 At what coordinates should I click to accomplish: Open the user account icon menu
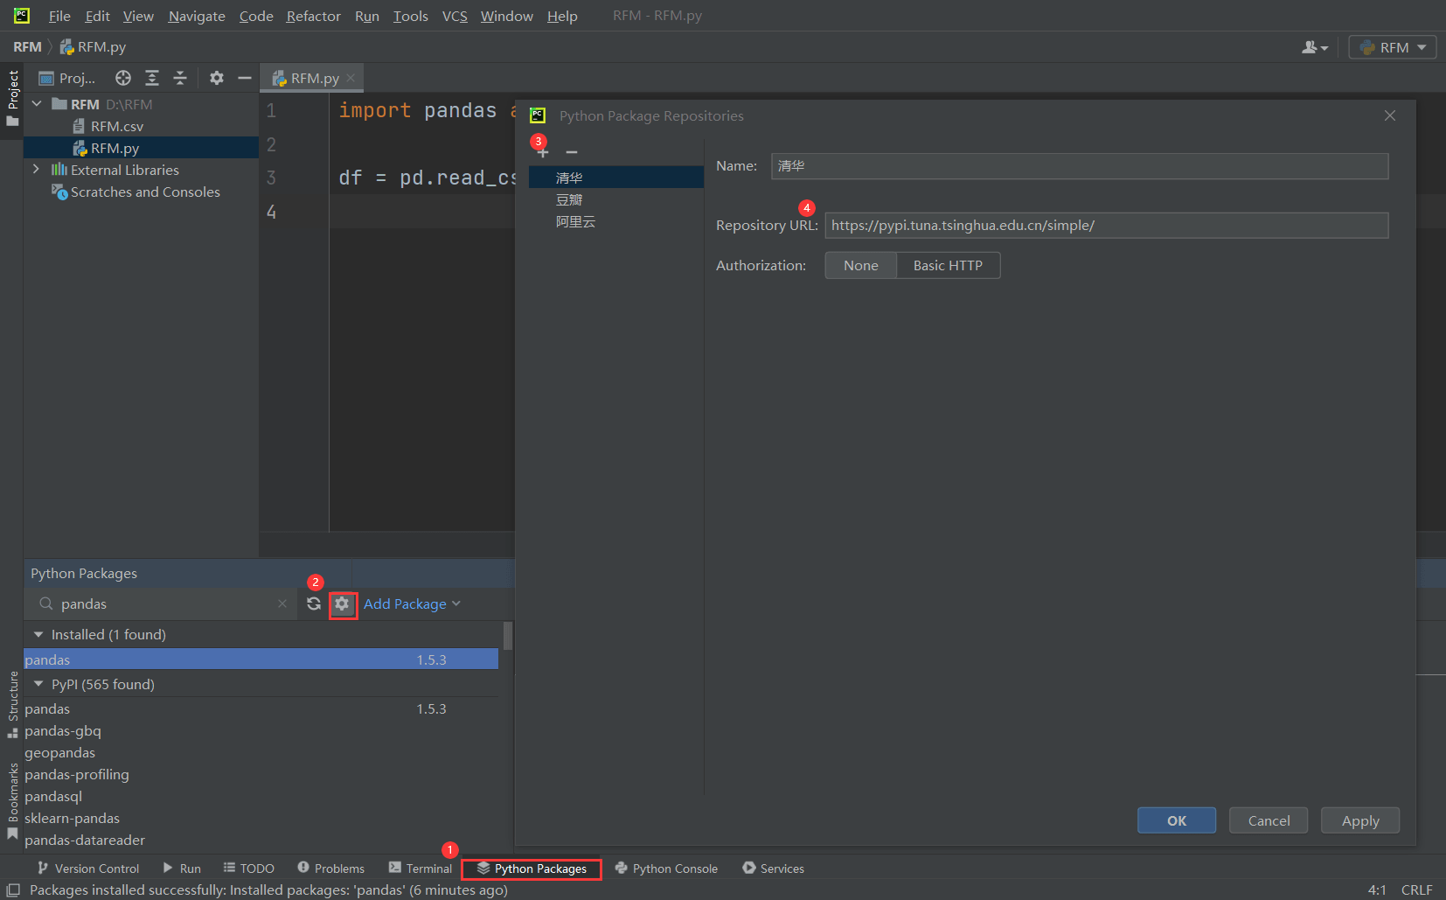point(1314,47)
